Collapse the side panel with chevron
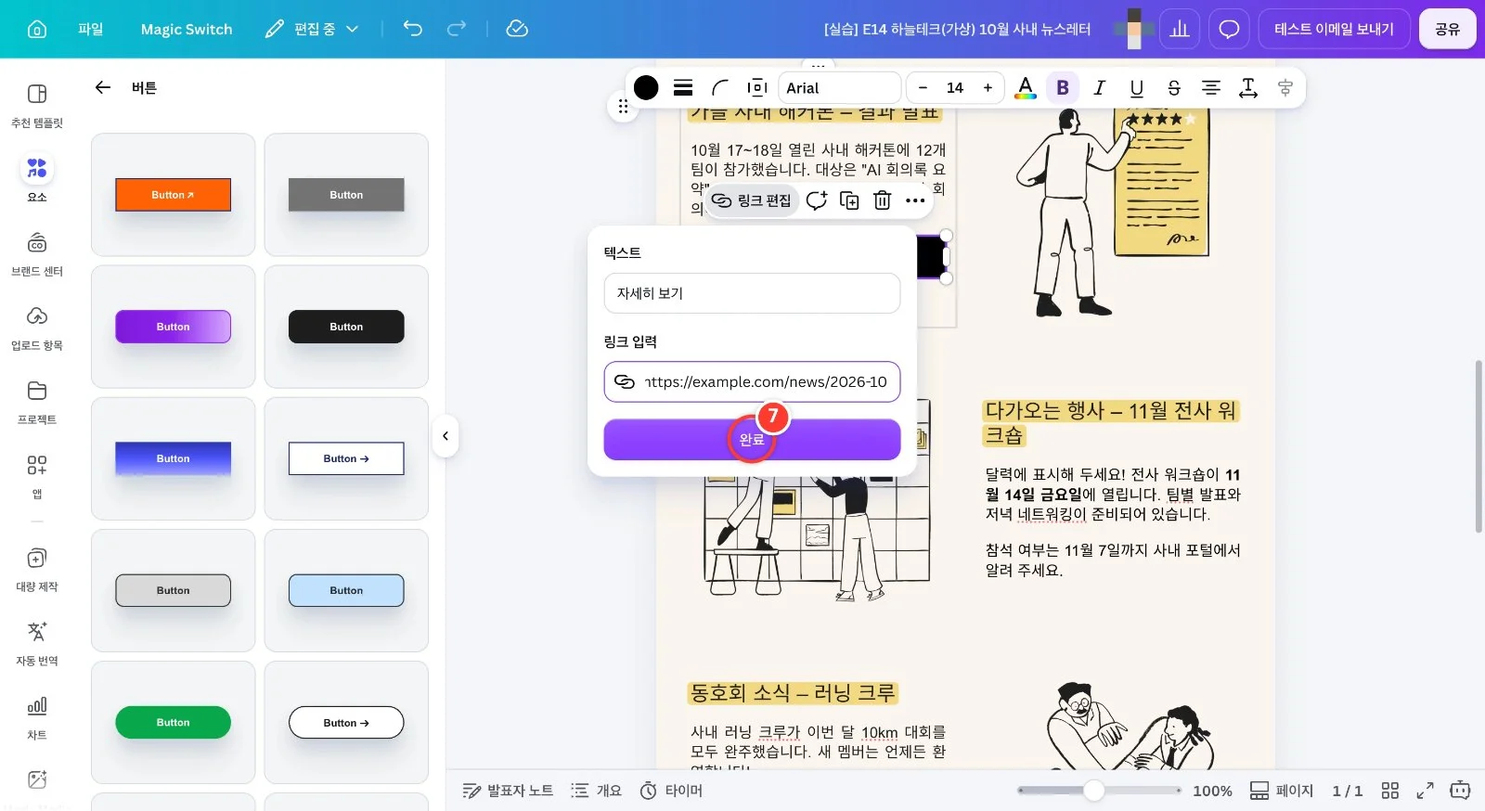Screen dimensions: 1485x811 [x=445, y=436]
